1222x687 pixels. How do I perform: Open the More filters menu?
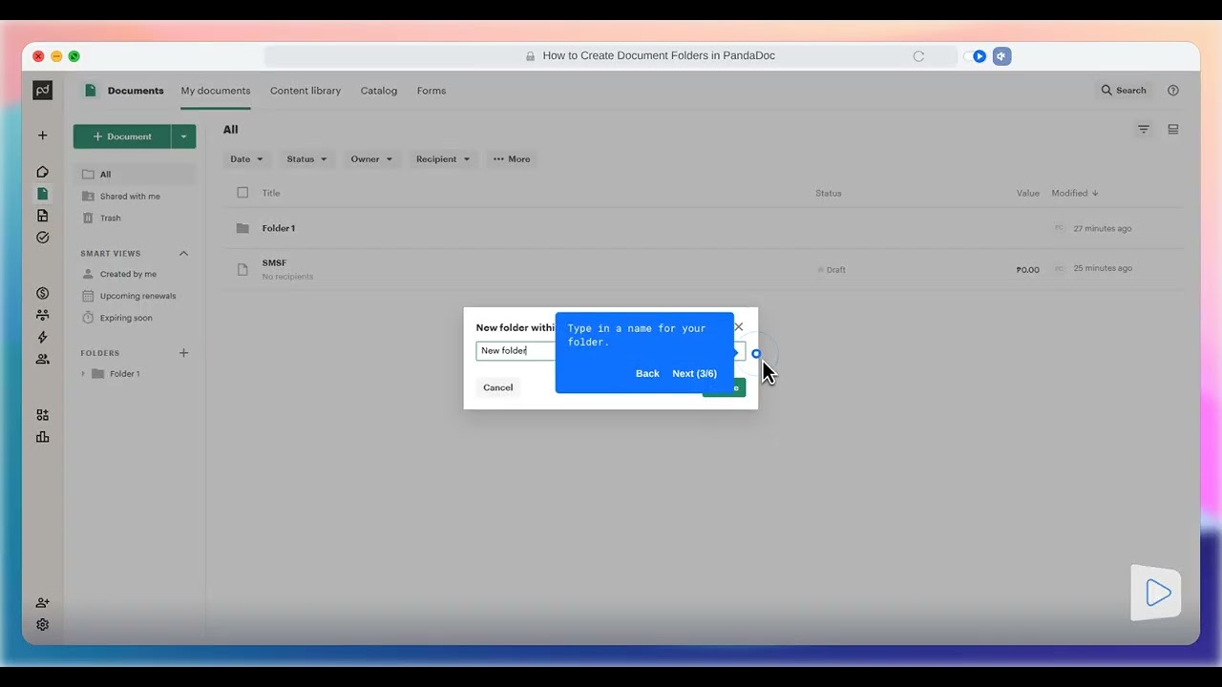pos(512,159)
